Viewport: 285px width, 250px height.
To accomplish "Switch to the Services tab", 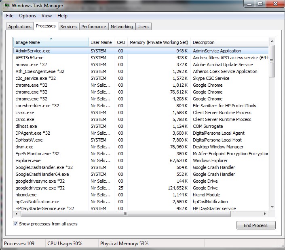I will (69, 27).
